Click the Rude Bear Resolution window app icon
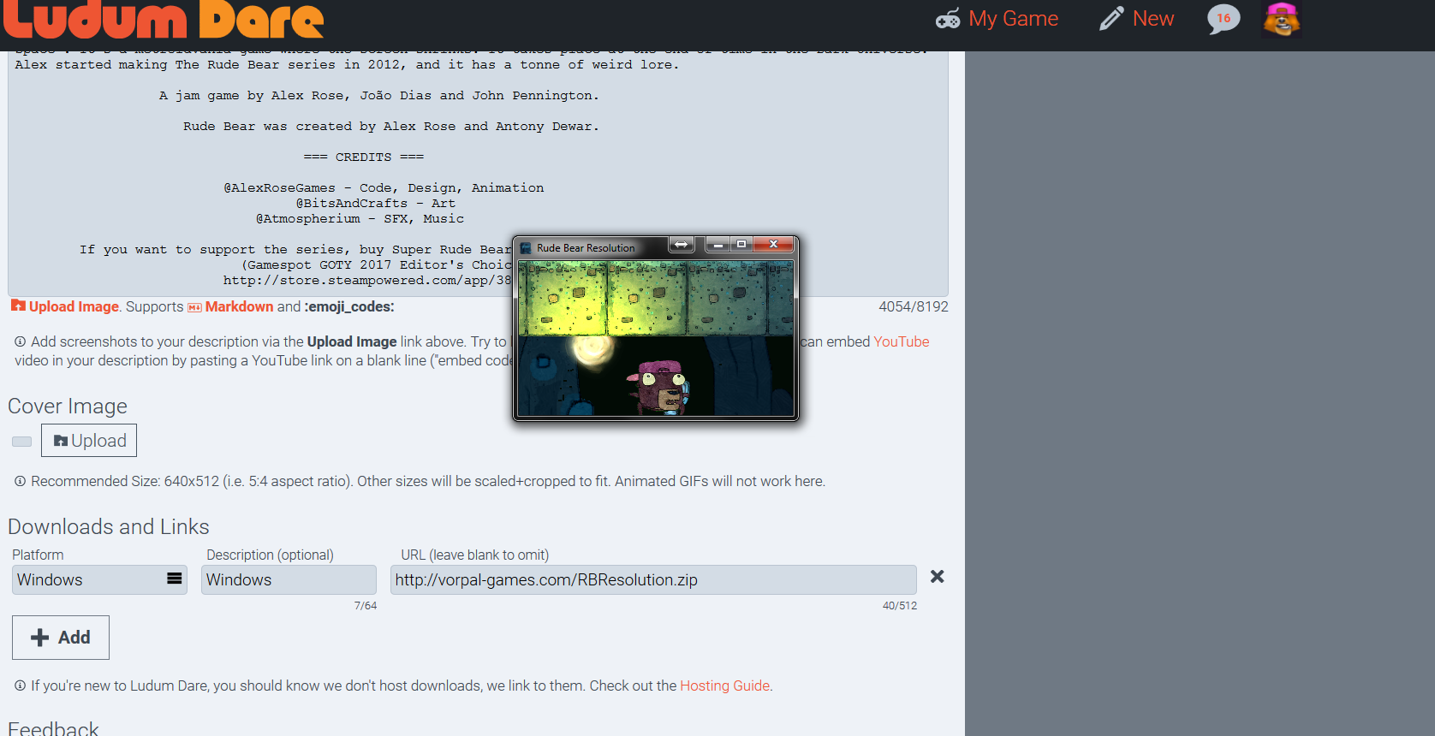 527,248
